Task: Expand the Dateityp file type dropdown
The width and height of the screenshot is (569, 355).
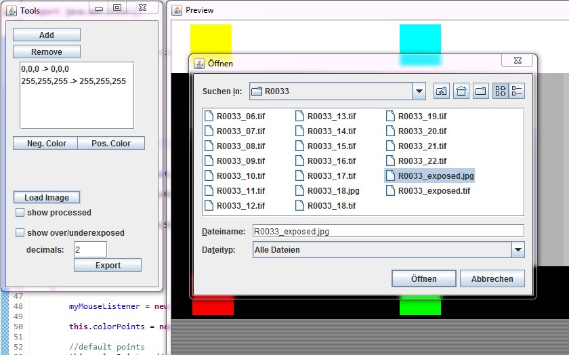Action: pyautogui.click(x=518, y=250)
